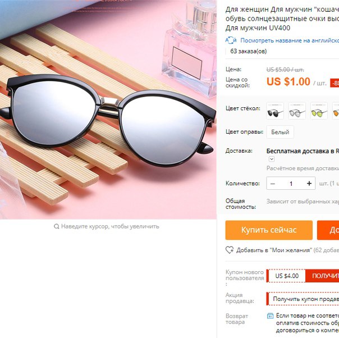This screenshot has height=338, width=339.
Task: Expand the shipping options dropdown arrow
Action: tap(272, 159)
